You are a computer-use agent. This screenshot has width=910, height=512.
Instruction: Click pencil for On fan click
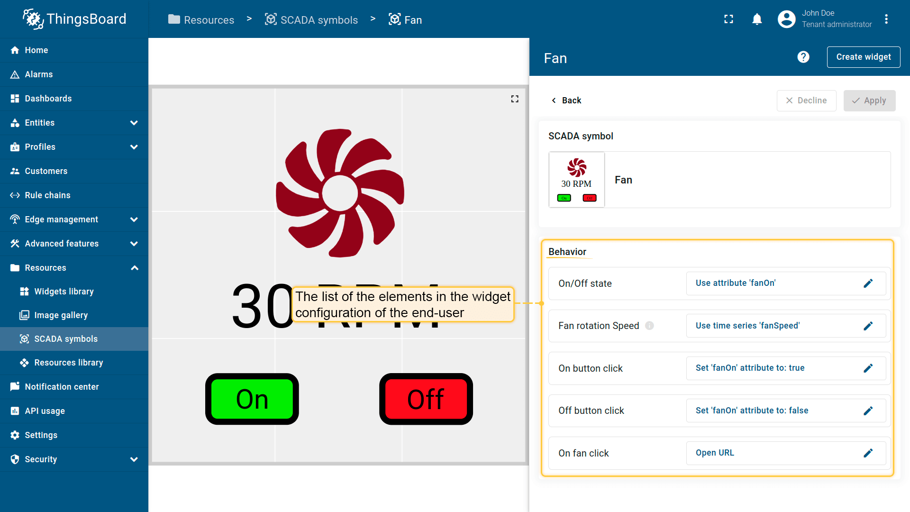(x=868, y=453)
